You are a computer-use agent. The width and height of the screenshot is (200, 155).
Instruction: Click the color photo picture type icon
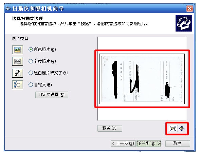18,50
